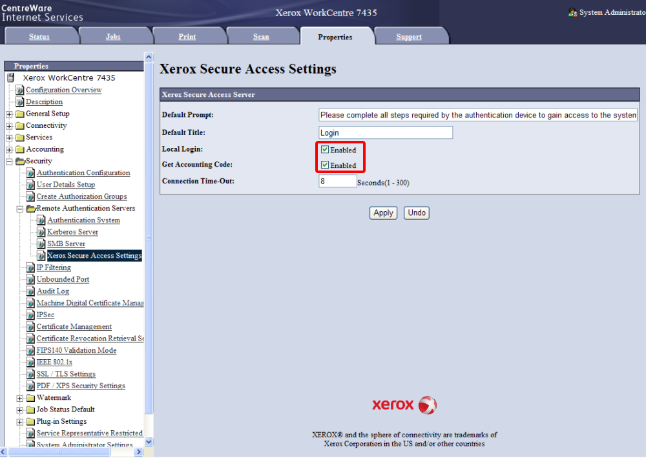Click the IPSec page icon
This screenshot has height=458, width=646.
click(x=30, y=315)
